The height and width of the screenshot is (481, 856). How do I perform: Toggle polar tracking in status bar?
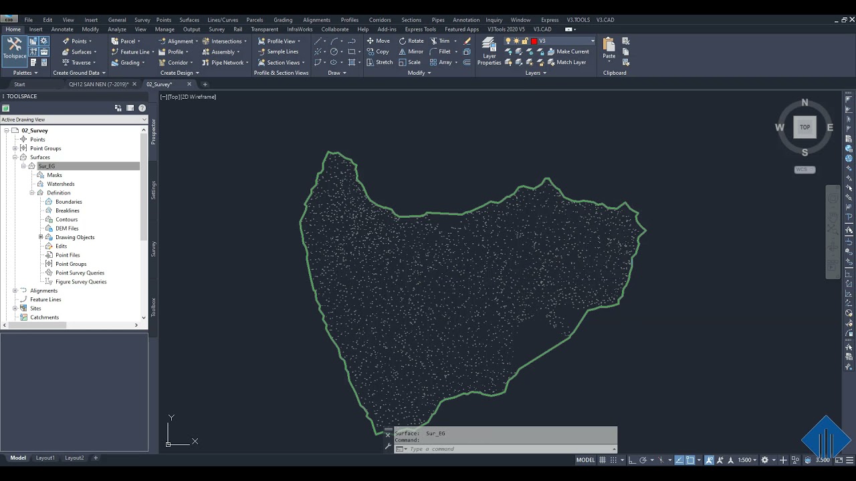coord(643,460)
